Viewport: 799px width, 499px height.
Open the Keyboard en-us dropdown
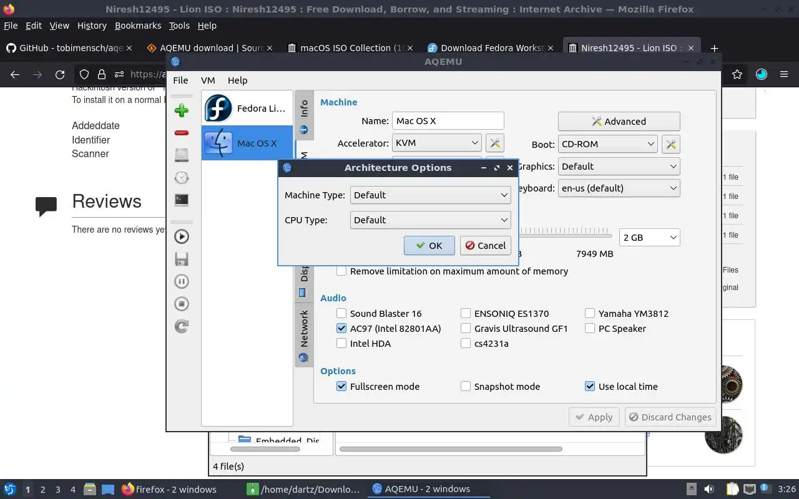pos(619,188)
